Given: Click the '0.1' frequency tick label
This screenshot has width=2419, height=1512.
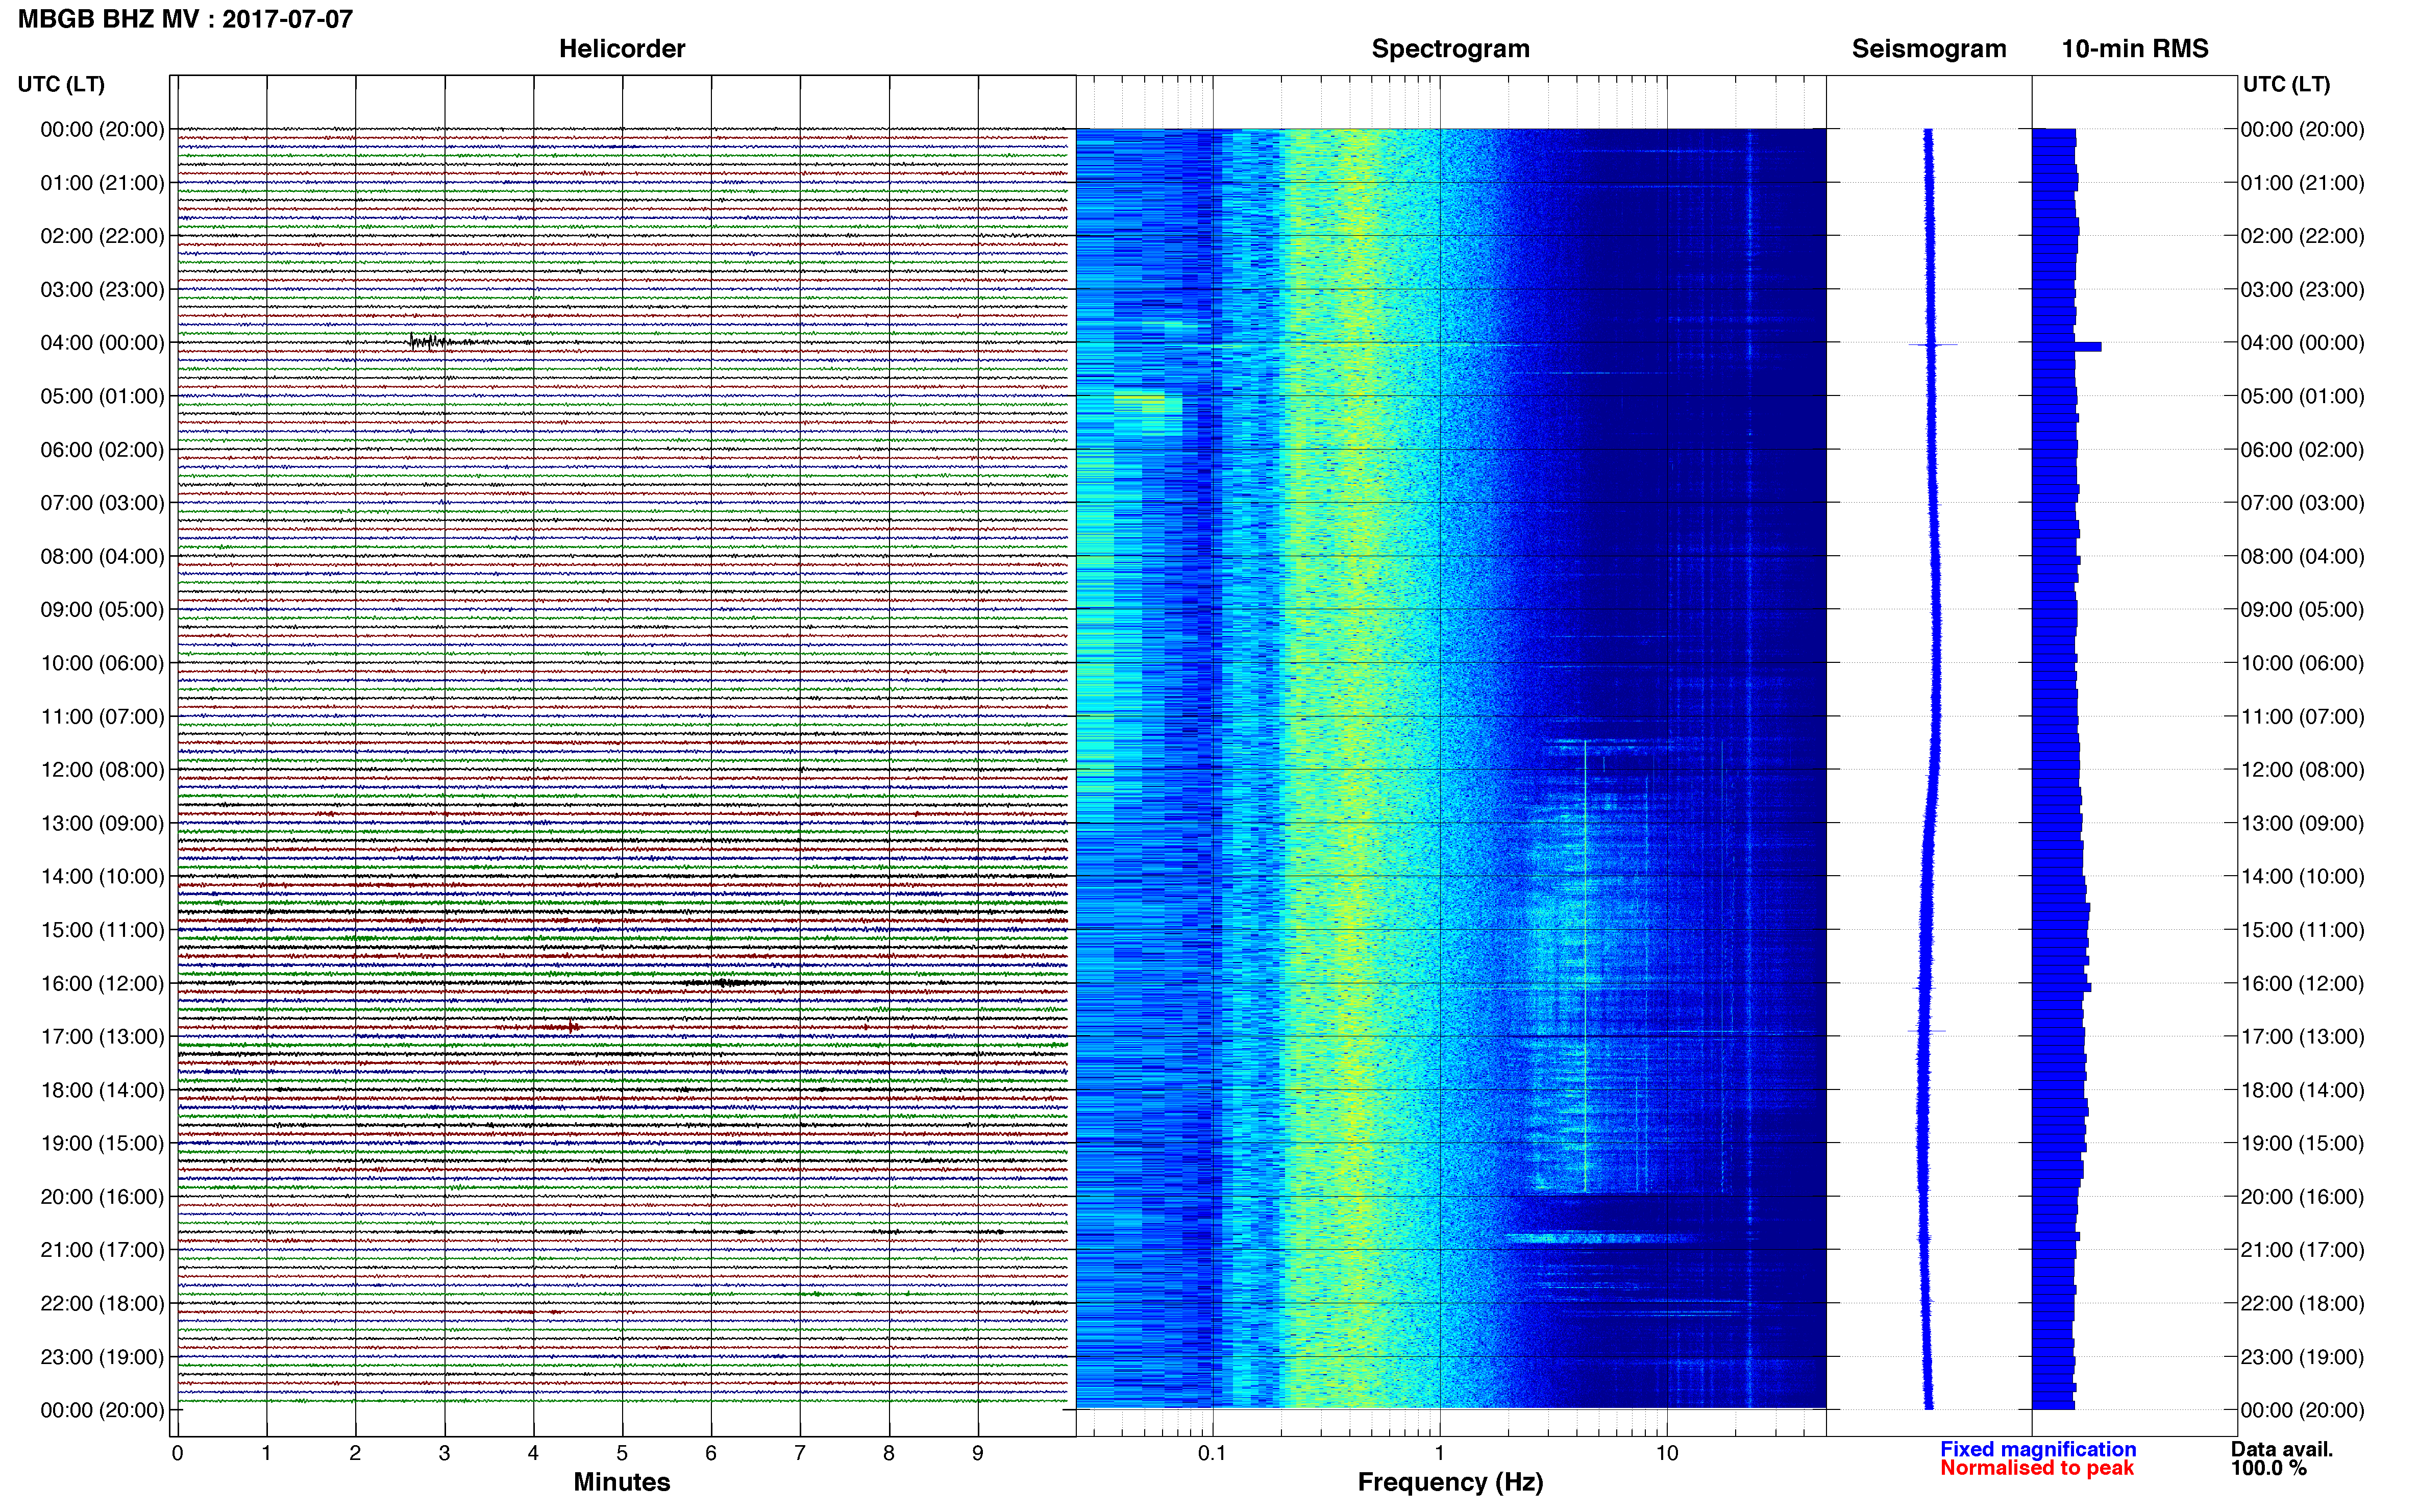Looking at the screenshot, I should 1212,1453.
